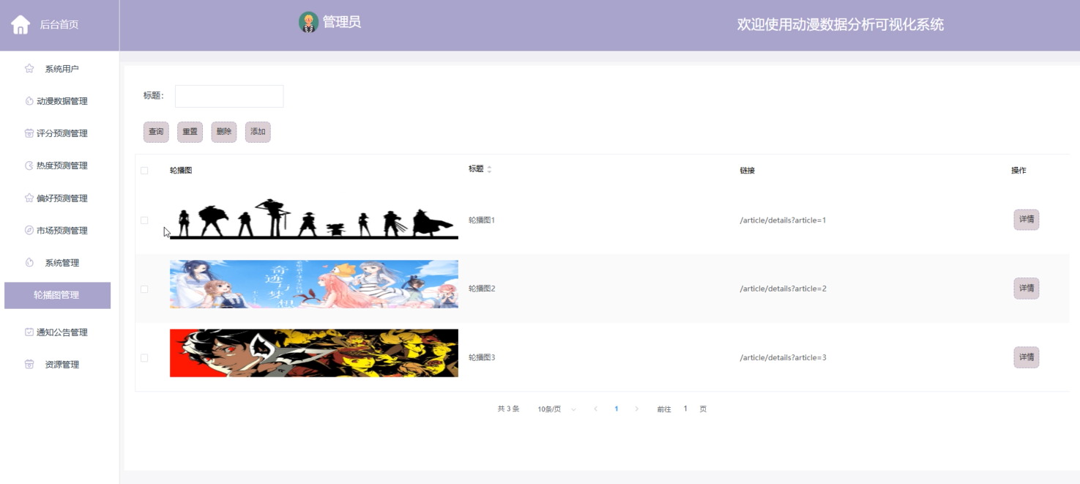Viewport: 1080px width, 484px height.
Task: Click the icon next to 评分预测管理
Action: coord(29,133)
